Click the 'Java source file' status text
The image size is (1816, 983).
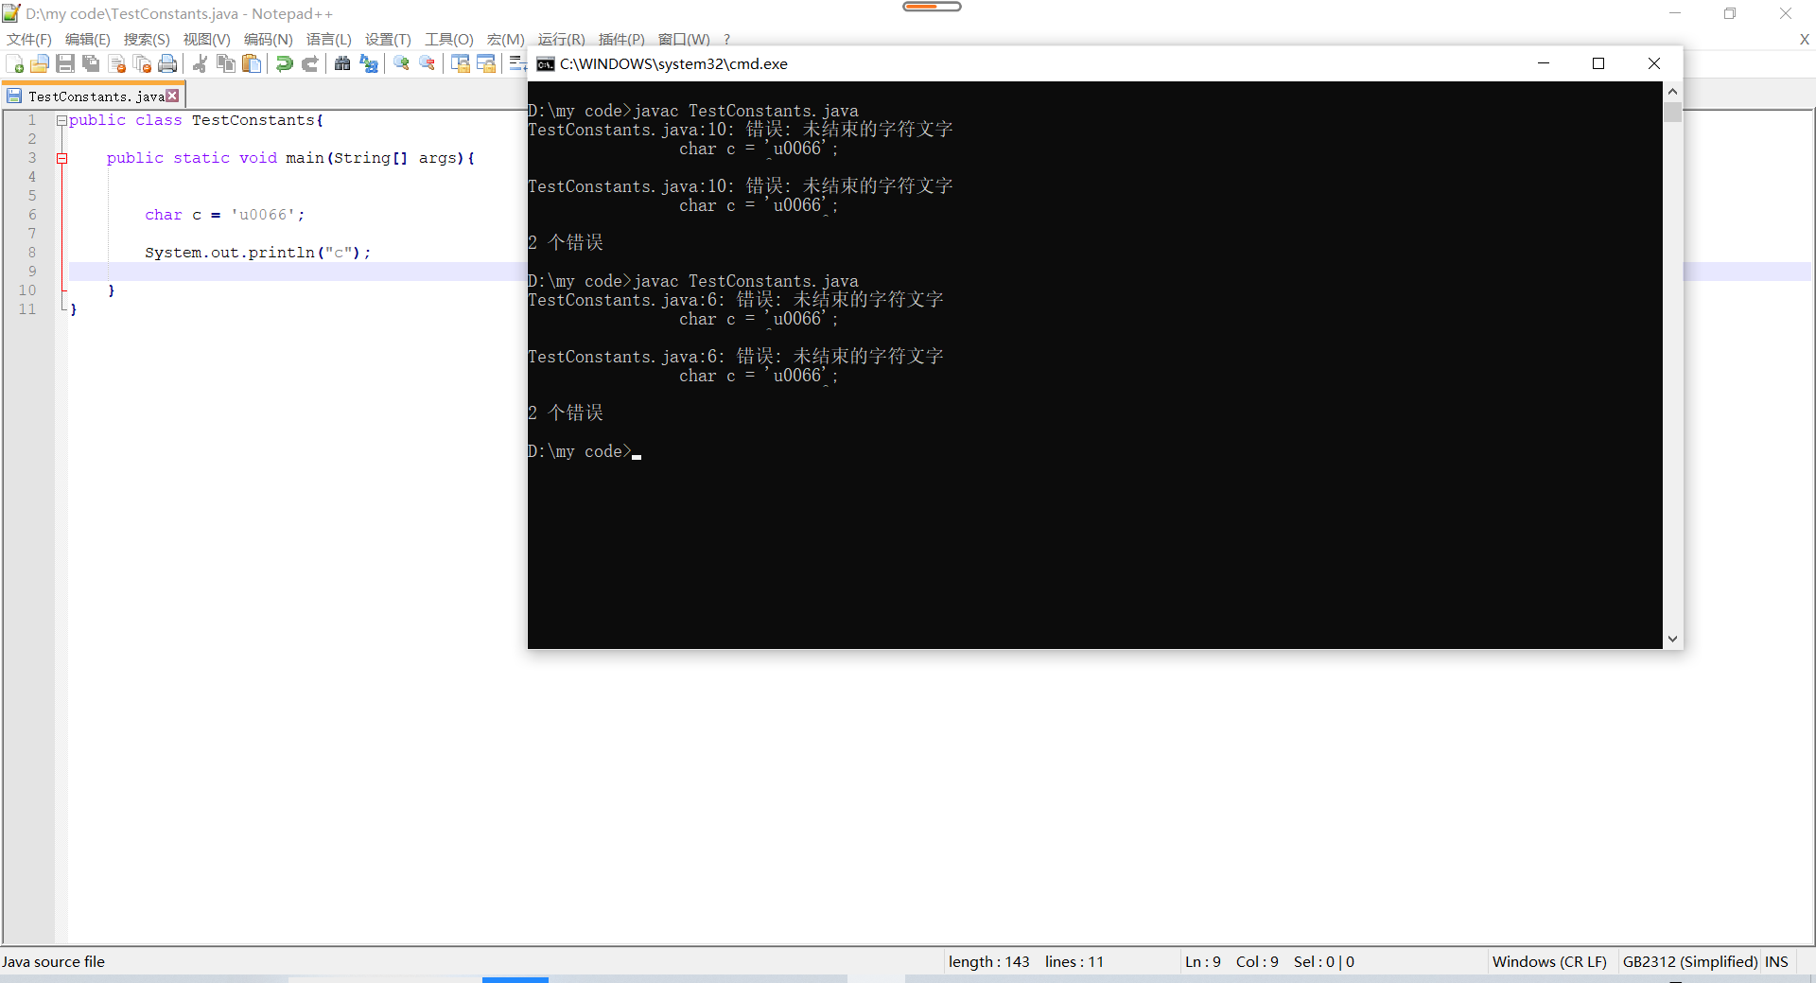(53, 961)
